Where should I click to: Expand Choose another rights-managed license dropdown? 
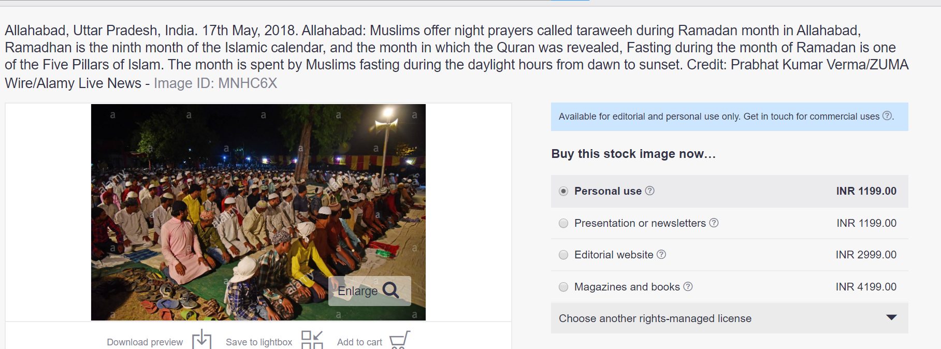point(729,318)
